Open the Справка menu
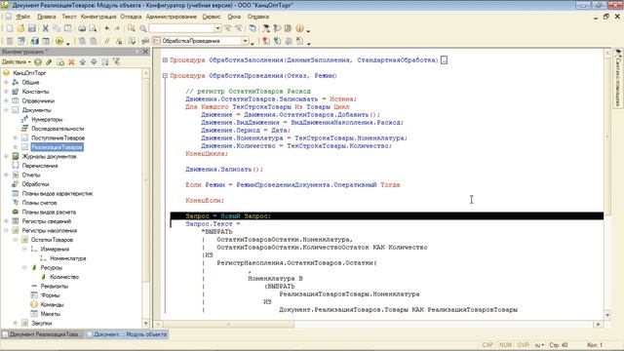Viewport: 624px width, 351px height. click(x=258, y=17)
